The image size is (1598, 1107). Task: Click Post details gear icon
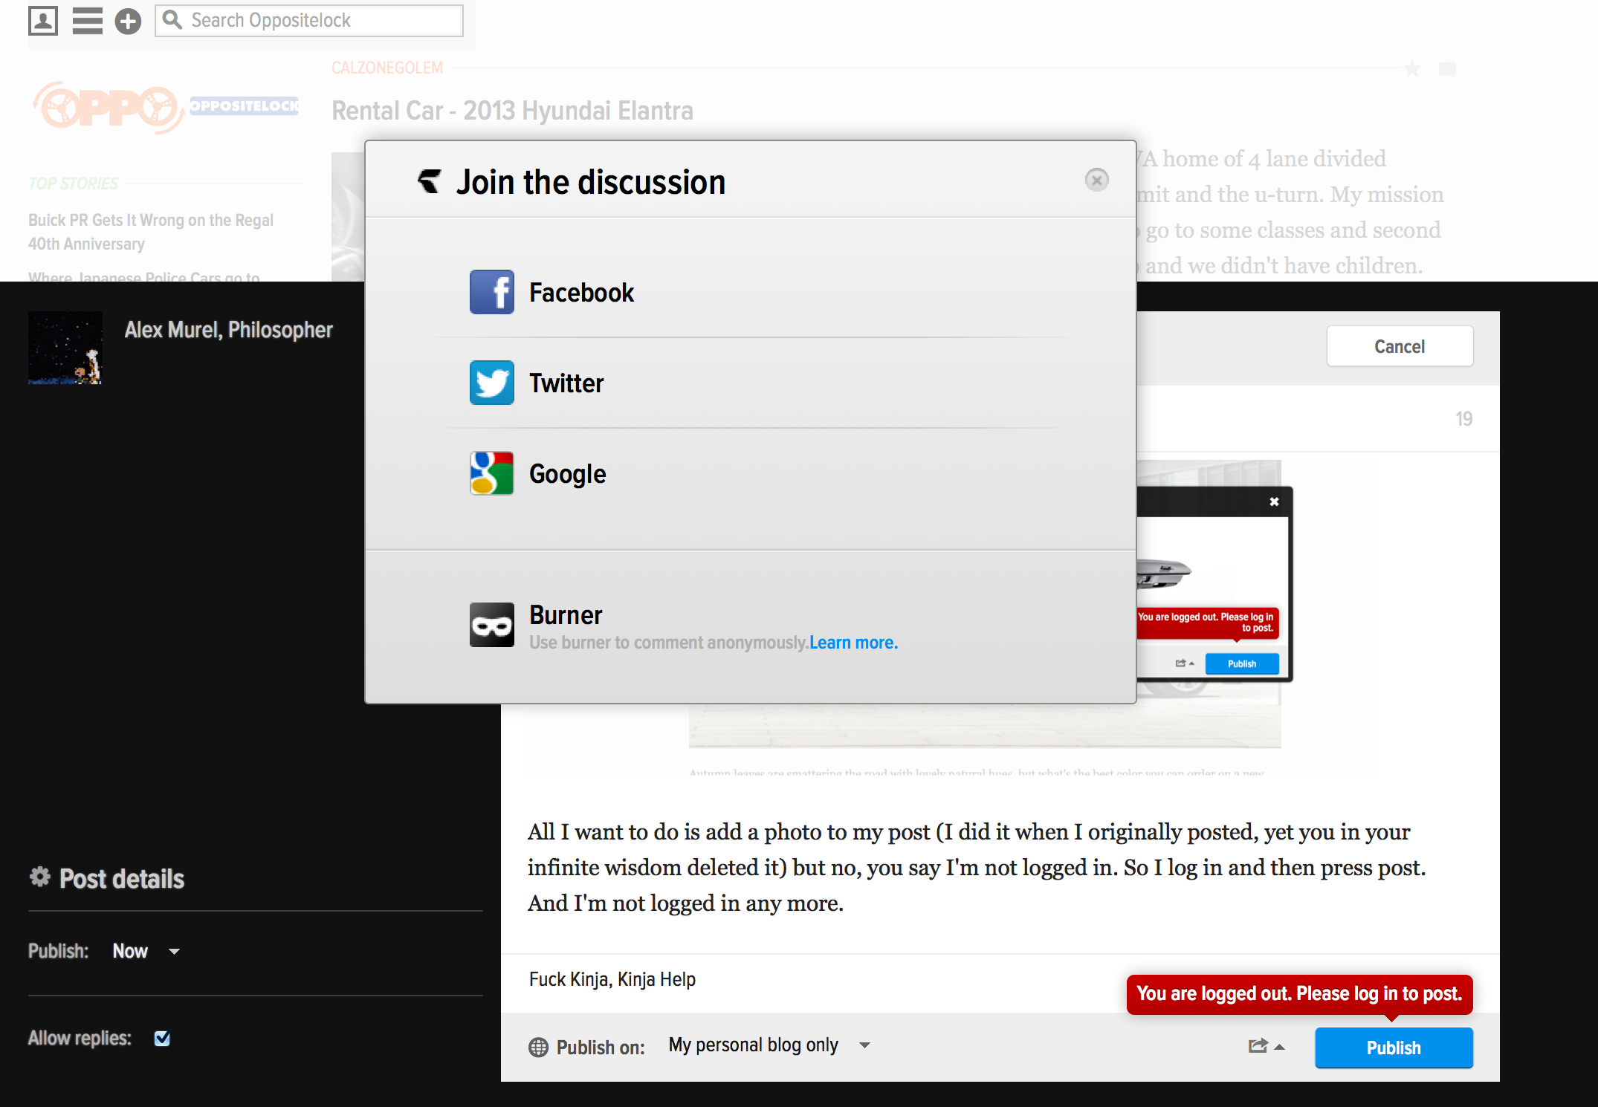coord(40,877)
